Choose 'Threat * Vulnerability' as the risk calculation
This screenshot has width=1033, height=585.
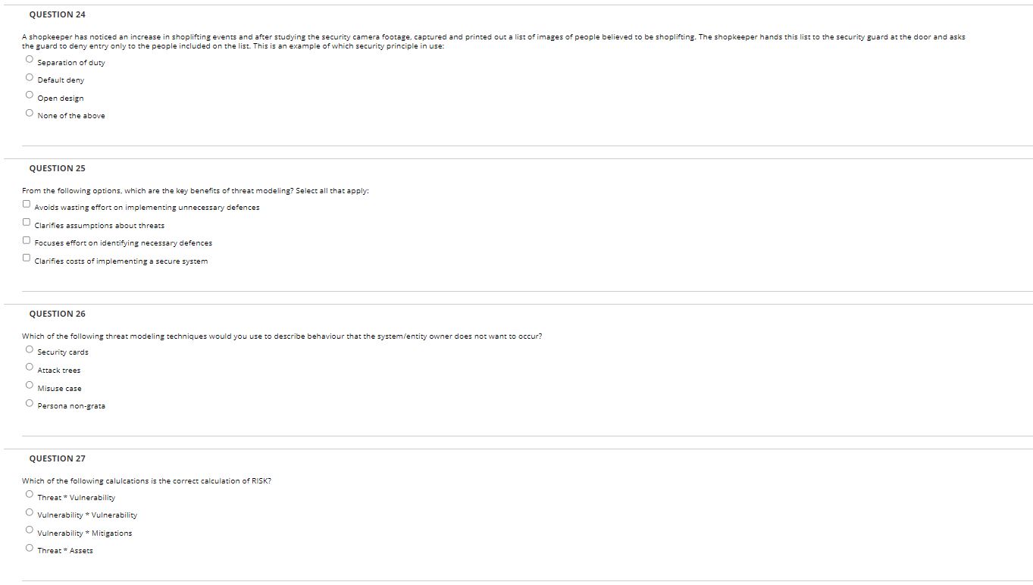tap(30, 494)
